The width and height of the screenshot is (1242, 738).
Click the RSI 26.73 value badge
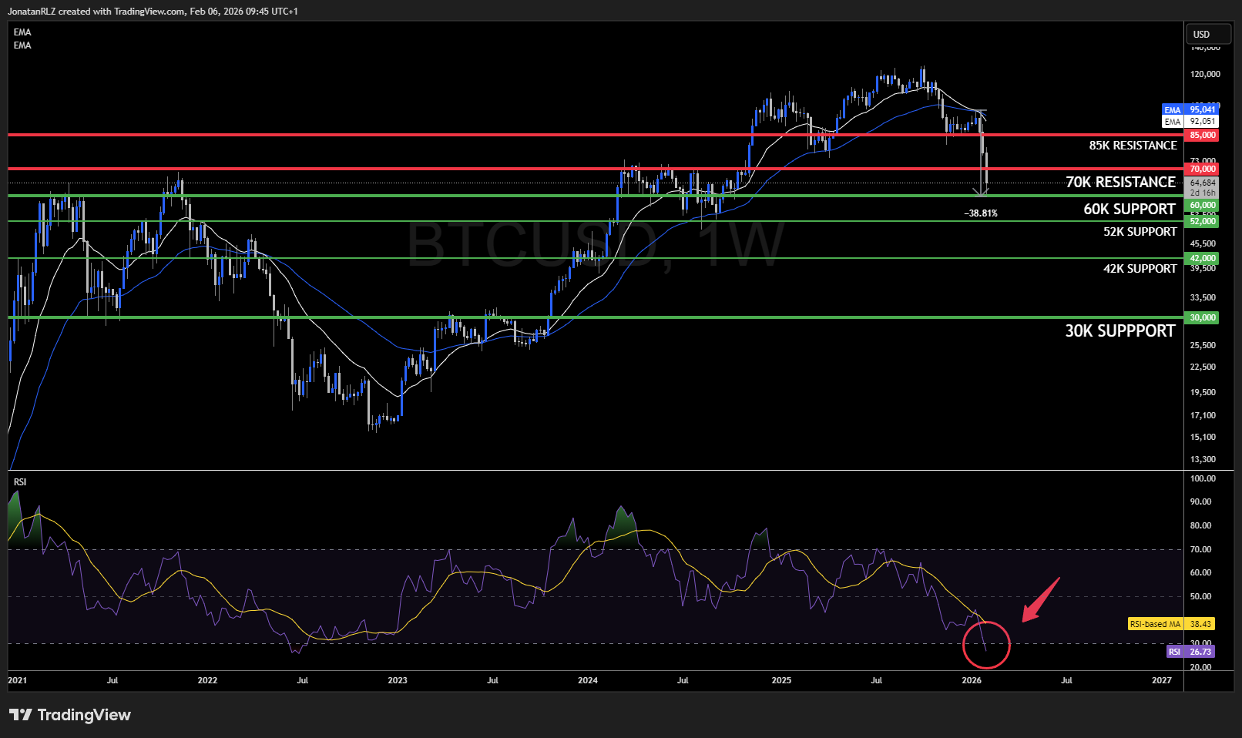(1190, 652)
